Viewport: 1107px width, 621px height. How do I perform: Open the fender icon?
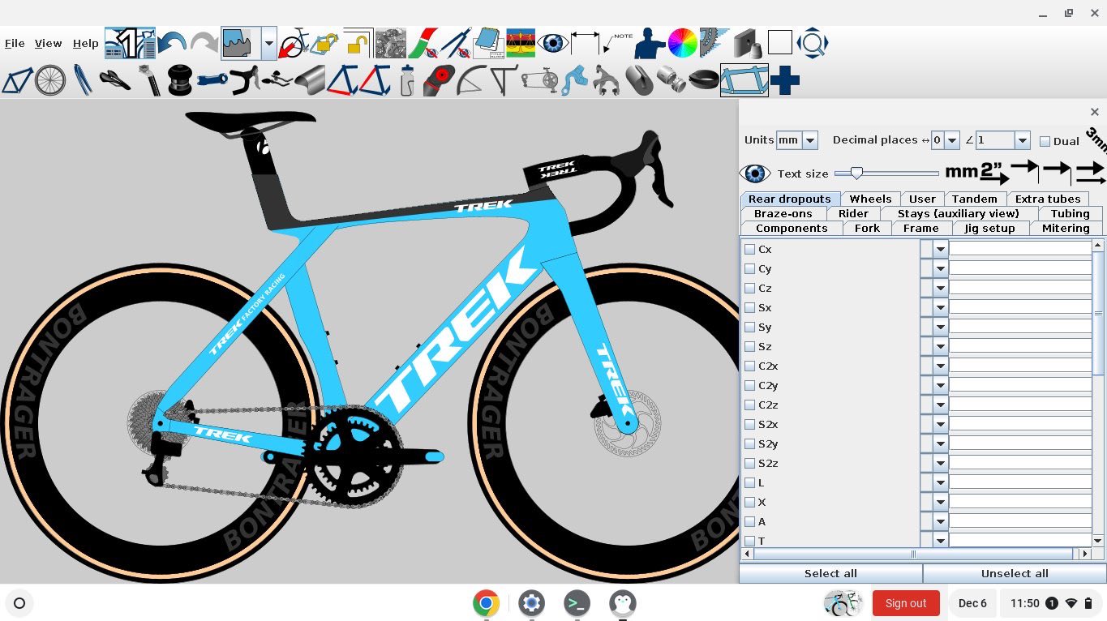coord(472,81)
